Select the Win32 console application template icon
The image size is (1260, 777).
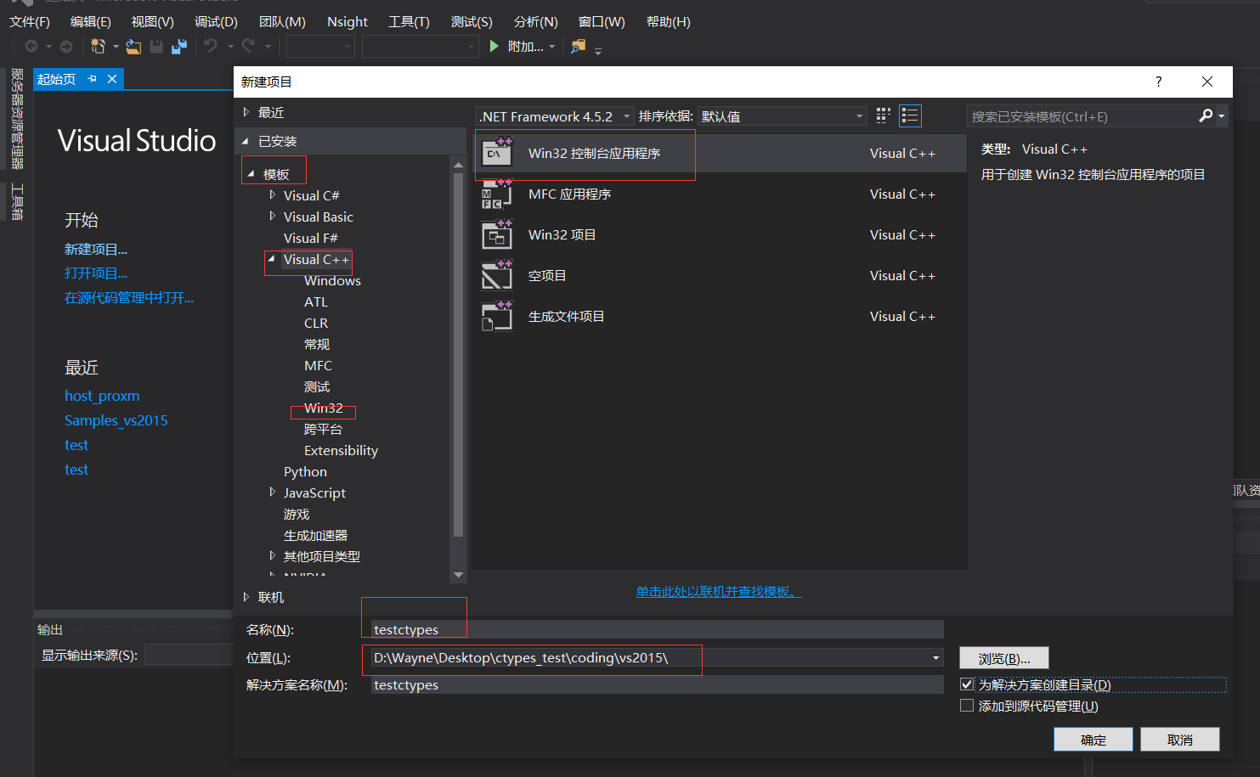click(497, 153)
